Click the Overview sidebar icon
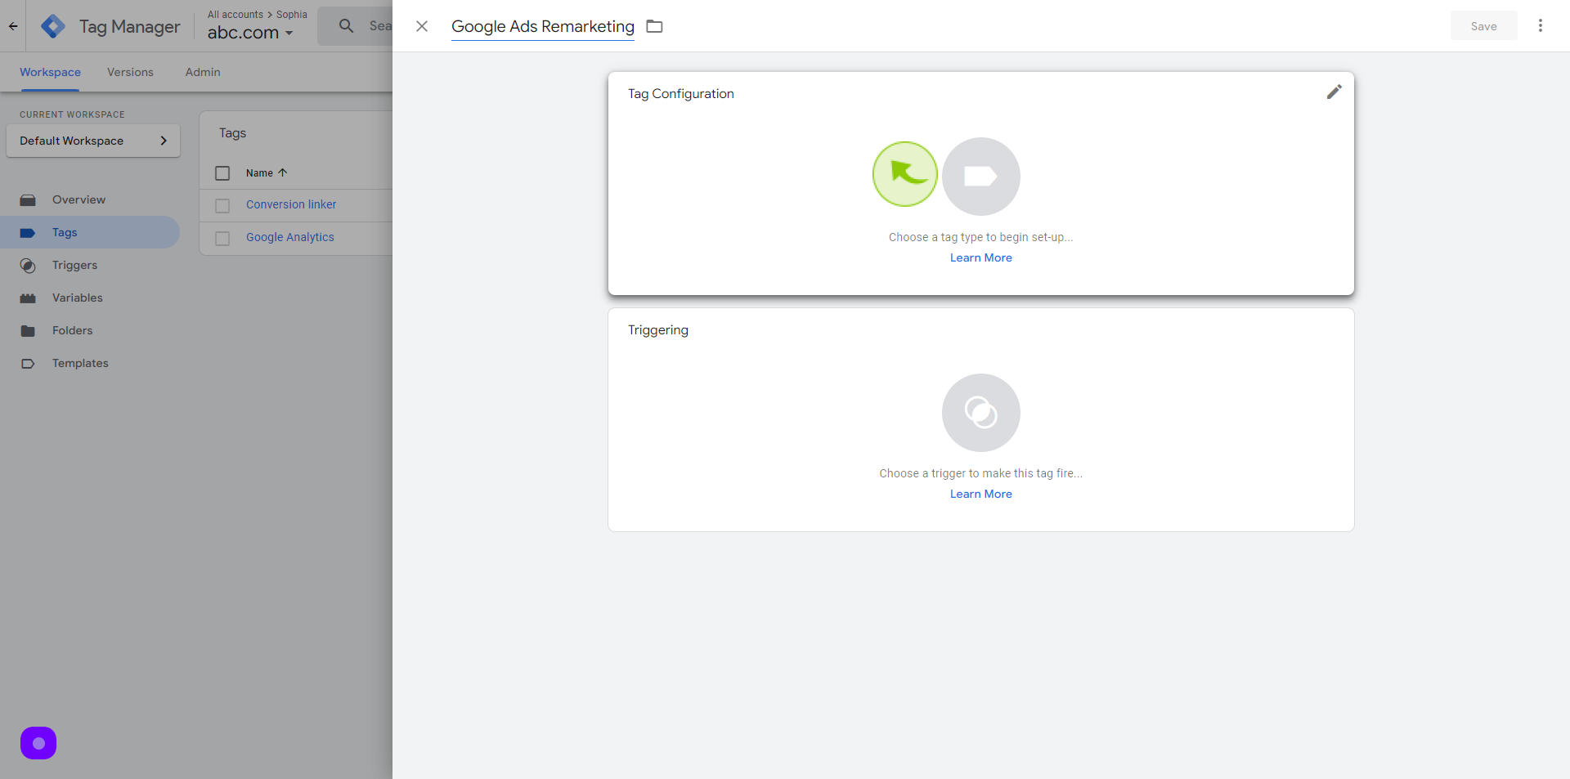The height and width of the screenshot is (779, 1570). pos(28,200)
